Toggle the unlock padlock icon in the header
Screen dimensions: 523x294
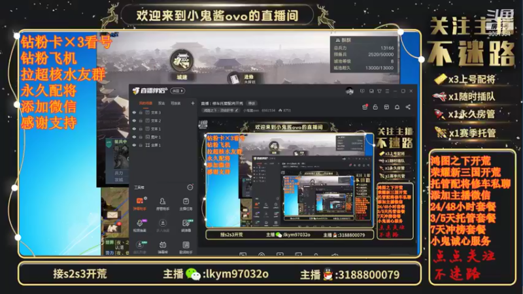pos(375,107)
